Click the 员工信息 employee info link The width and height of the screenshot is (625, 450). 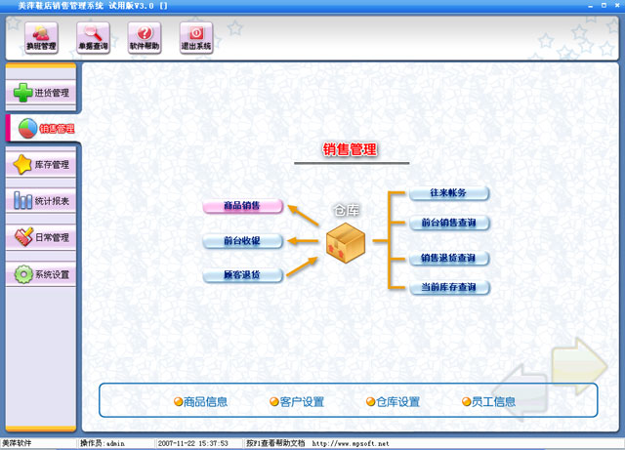pos(488,401)
